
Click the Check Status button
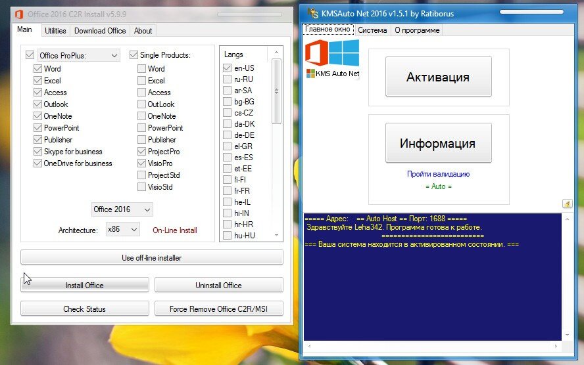pos(85,309)
